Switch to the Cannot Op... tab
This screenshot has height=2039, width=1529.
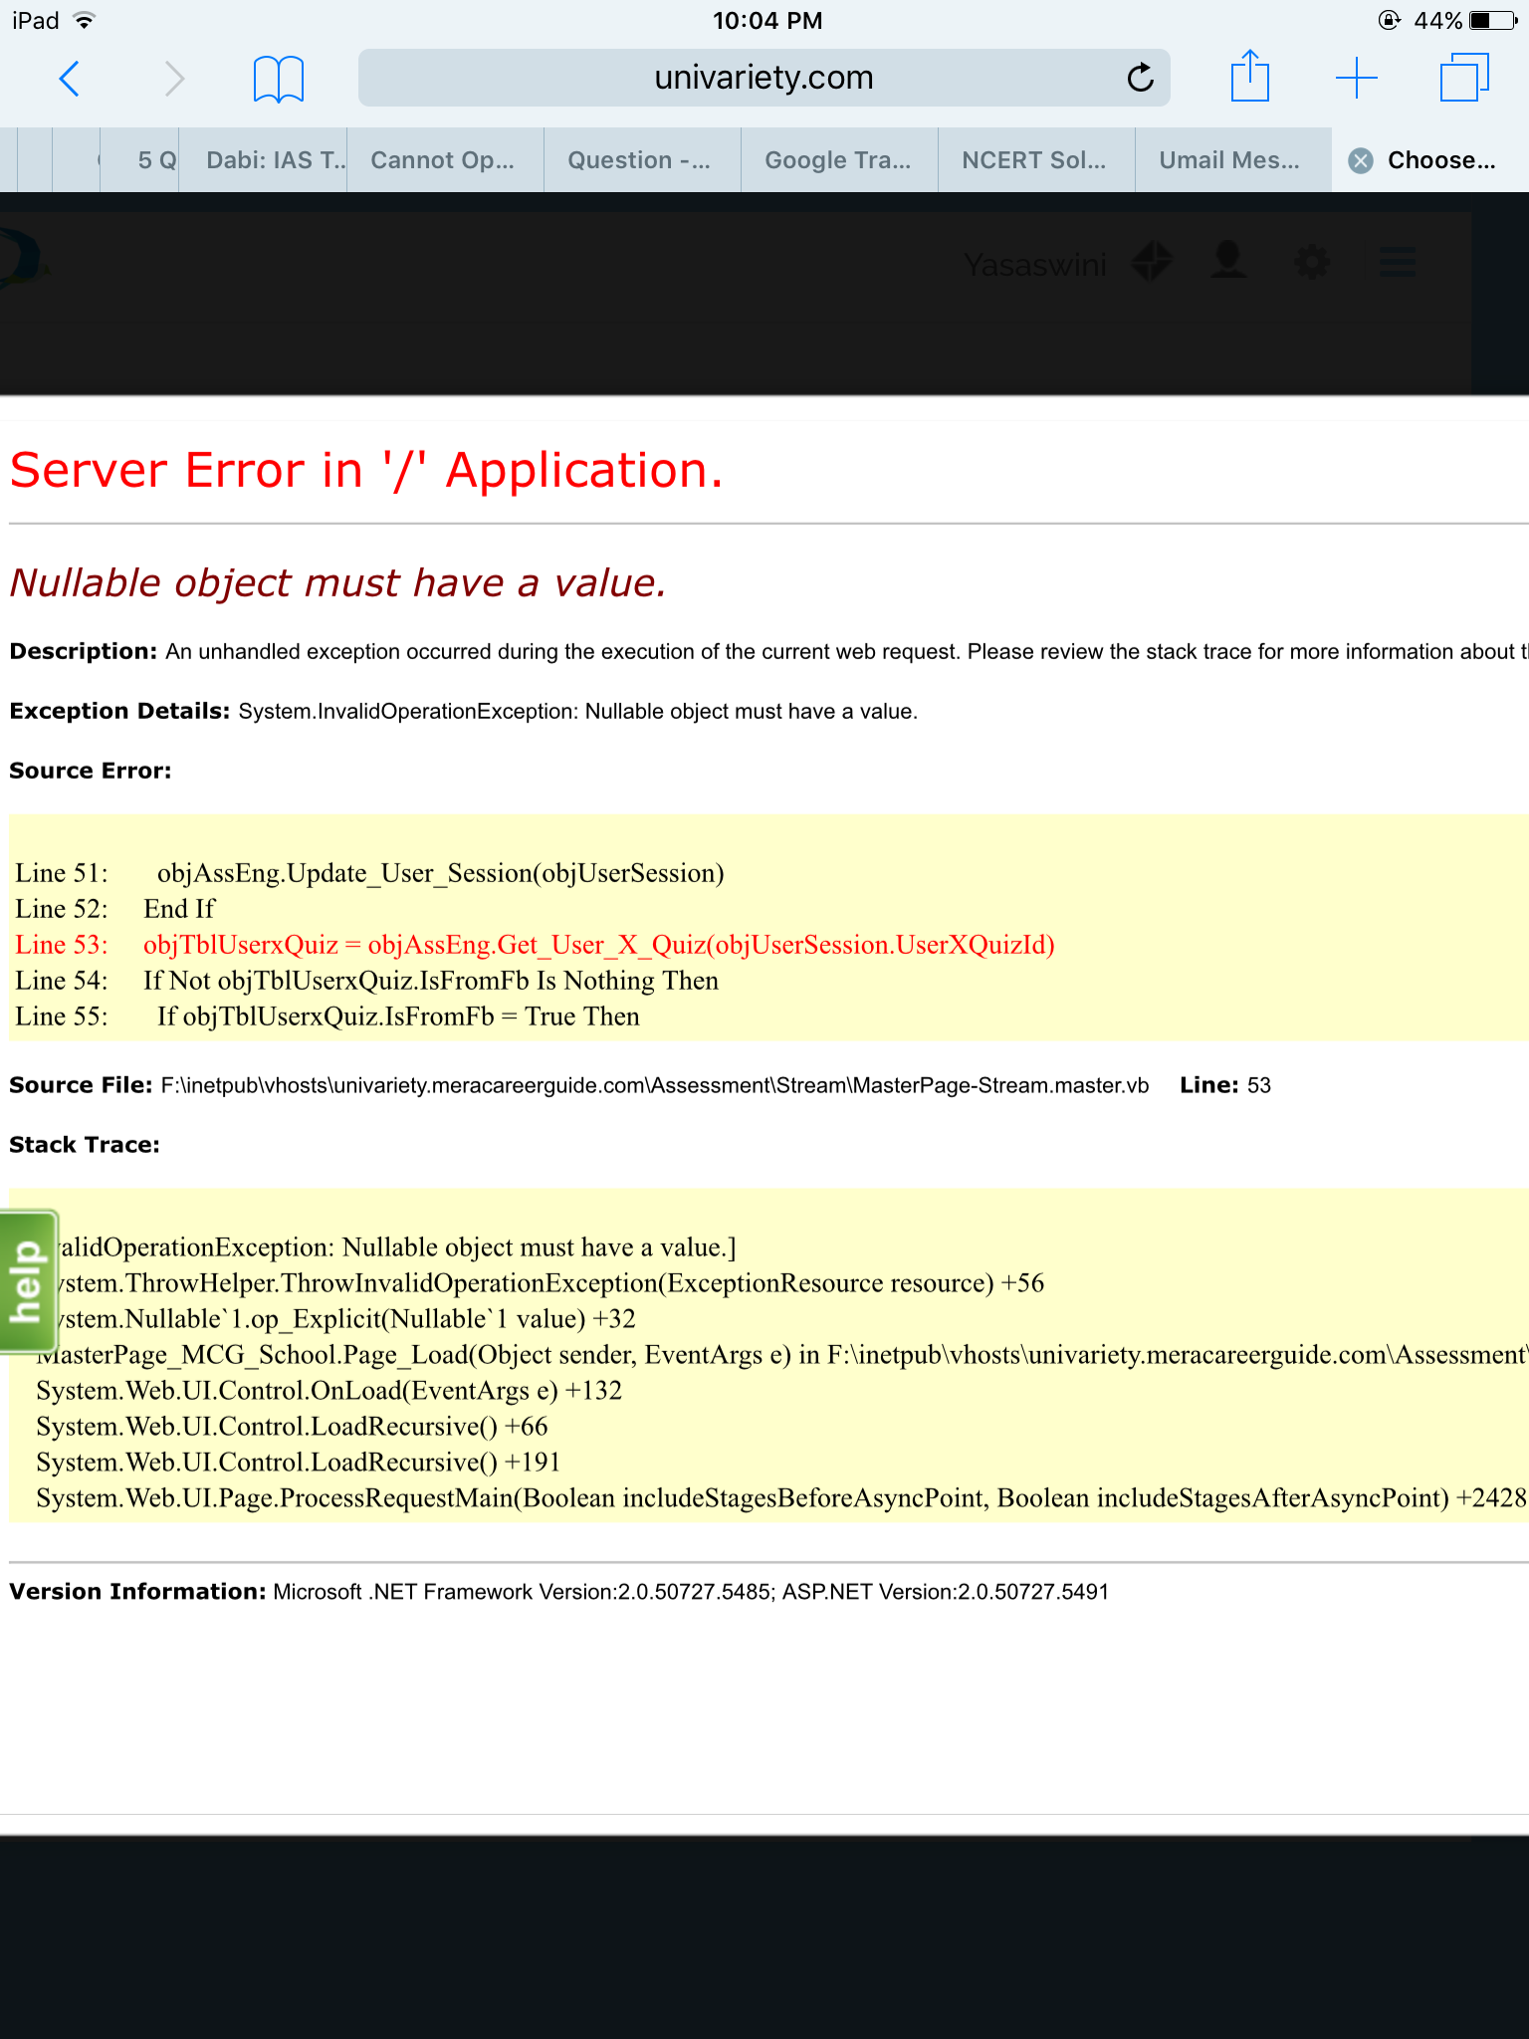coord(445,160)
